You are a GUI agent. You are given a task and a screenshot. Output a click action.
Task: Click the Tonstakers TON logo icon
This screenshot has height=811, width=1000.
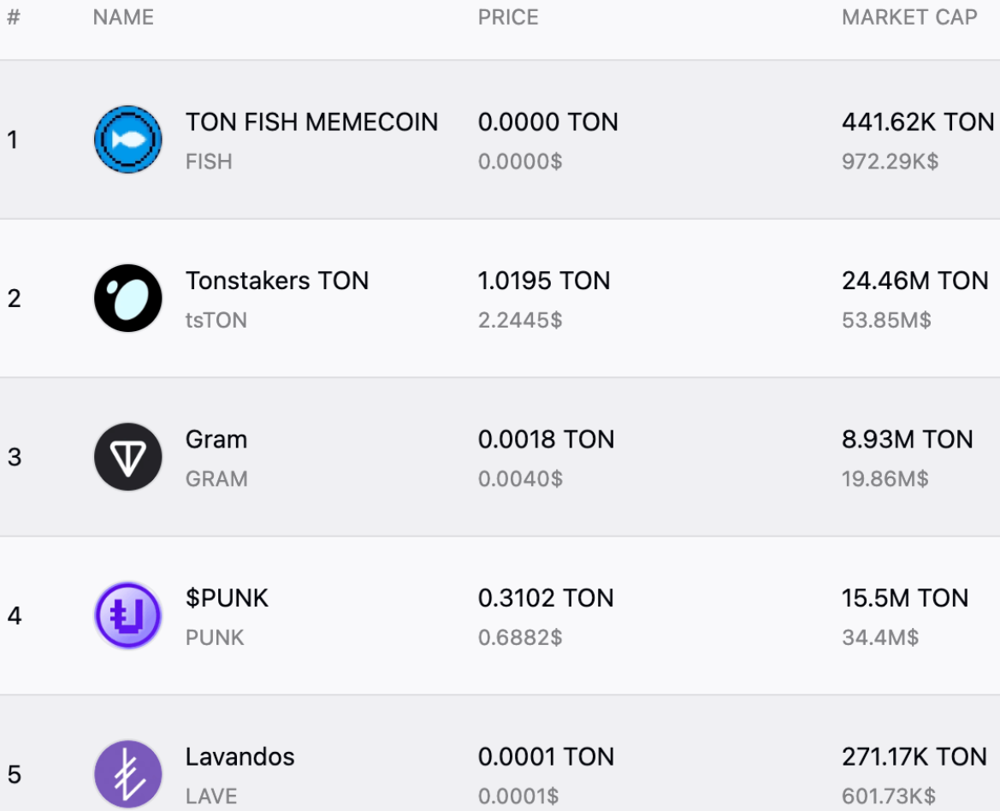(127, 298)
